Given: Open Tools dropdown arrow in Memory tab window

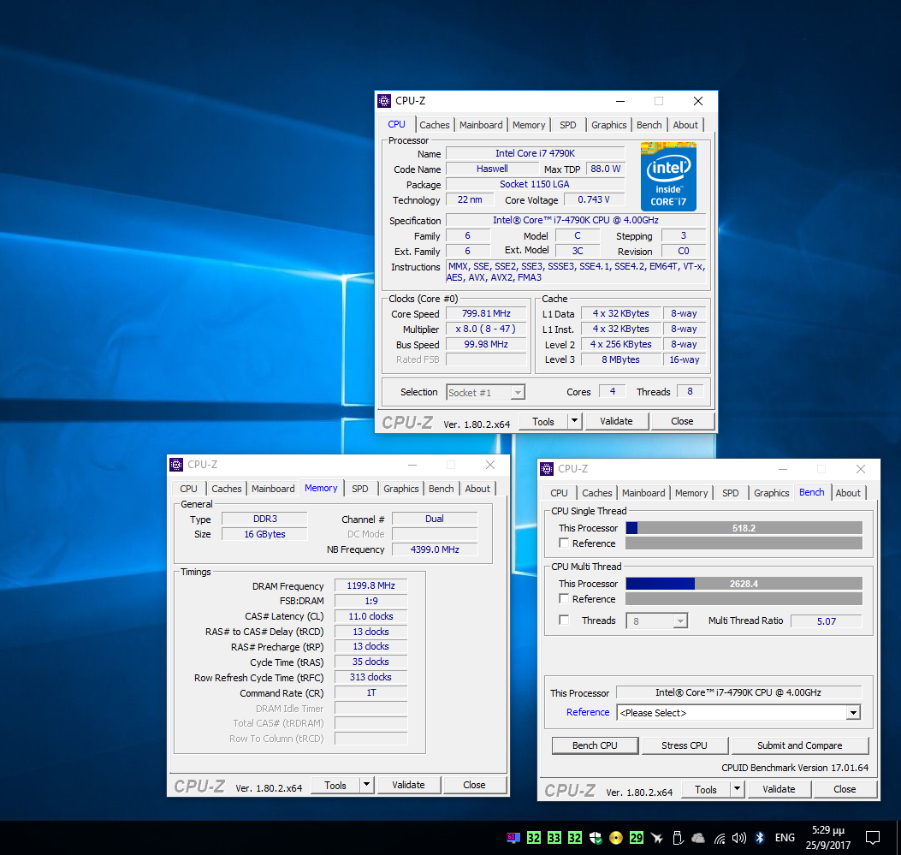Looking at the screenshot, I should (366, 785).
